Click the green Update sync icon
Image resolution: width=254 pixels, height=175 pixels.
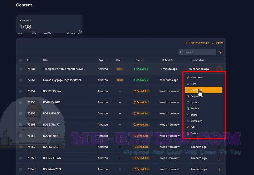click(188, 102)
